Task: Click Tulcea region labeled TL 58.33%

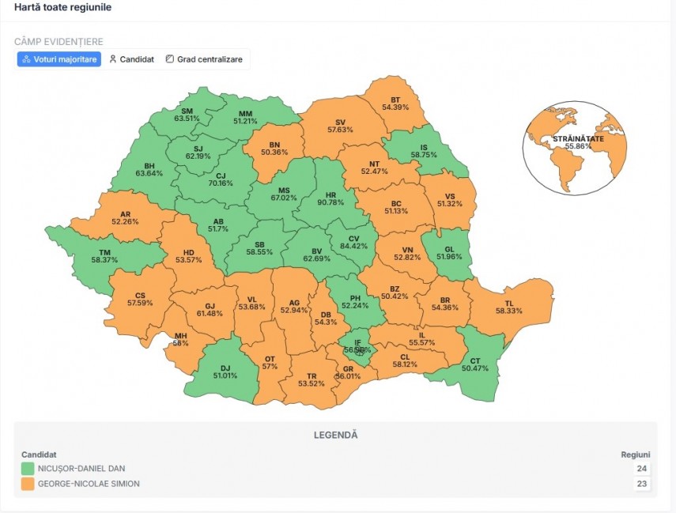Action: (508, 307)
